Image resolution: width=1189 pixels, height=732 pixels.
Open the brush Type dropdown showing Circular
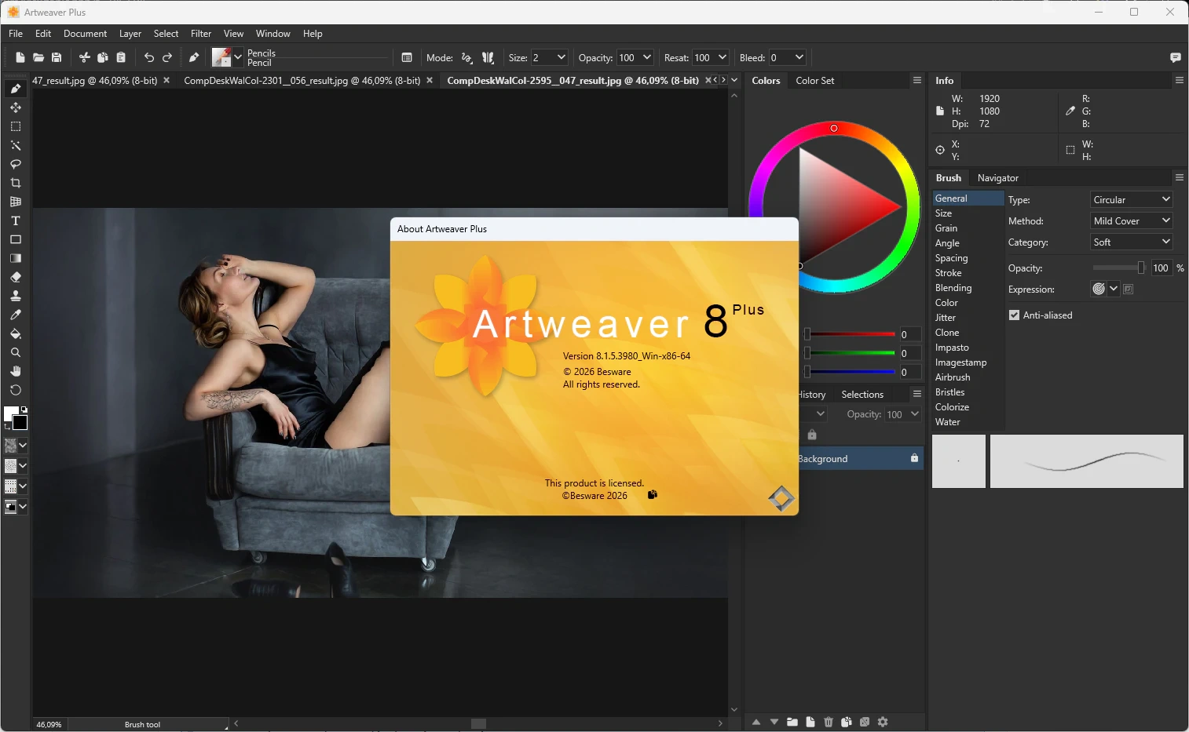1131,199
